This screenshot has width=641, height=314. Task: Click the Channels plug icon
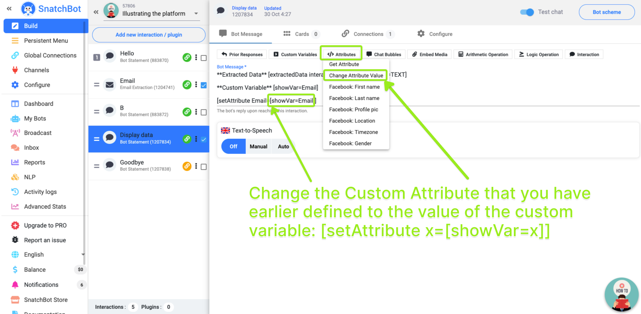[x=15, y=70]
